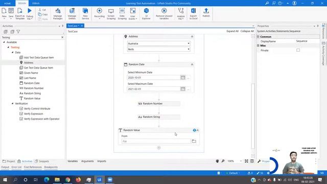The image size is (327, 184).
Task: Switch to the DEBUG ribbon tab
Action: click(36, 4)
